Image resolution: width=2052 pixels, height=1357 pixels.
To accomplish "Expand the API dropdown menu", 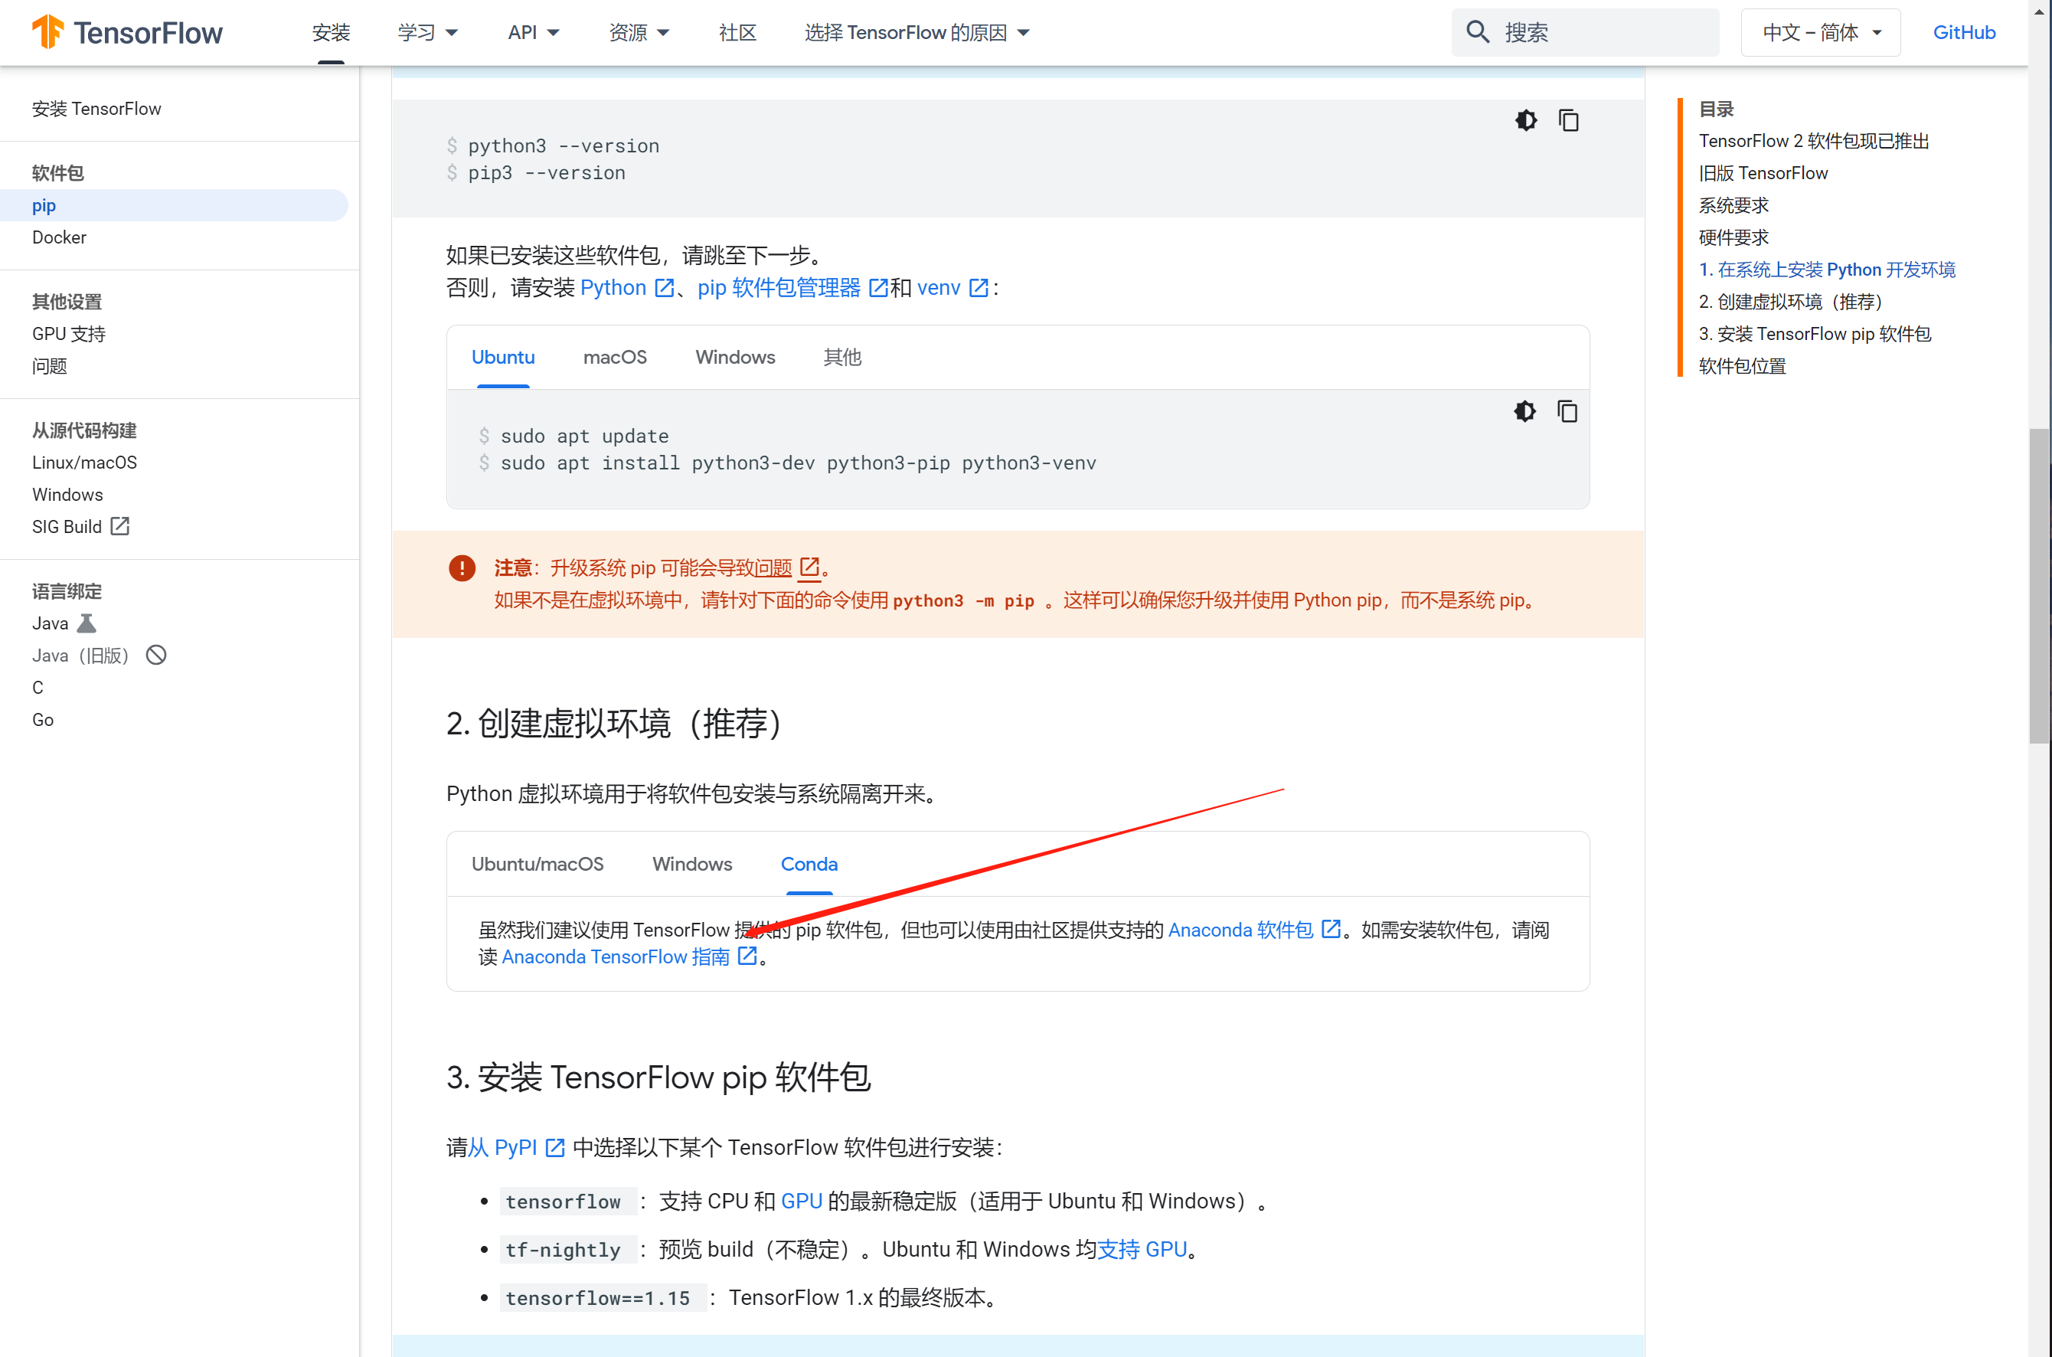I will point(533,32).
